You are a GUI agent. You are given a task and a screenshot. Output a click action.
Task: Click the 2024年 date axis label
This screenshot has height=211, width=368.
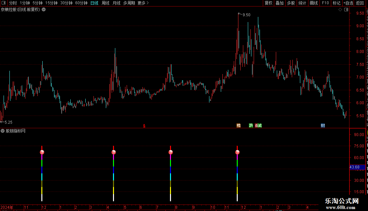pos(7,207)
